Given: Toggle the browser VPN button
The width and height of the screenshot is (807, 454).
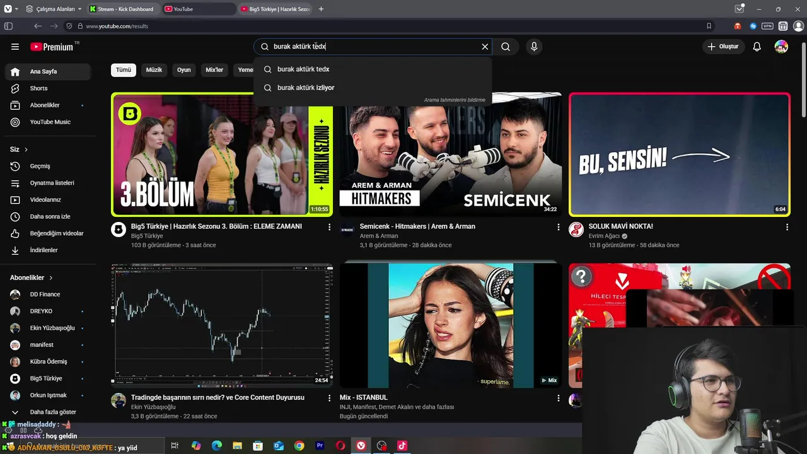Looking at the screenshot, I should tap(767, 26).
